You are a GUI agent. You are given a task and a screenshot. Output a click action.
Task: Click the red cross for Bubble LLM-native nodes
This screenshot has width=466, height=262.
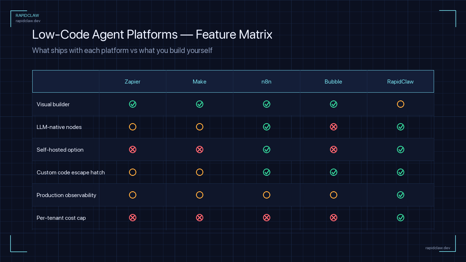[333, 127]
